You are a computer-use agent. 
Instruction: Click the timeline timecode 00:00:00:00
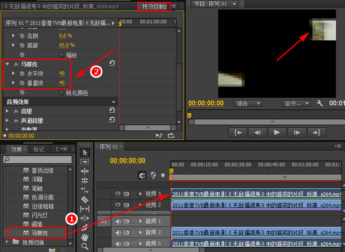pos(128,161)
